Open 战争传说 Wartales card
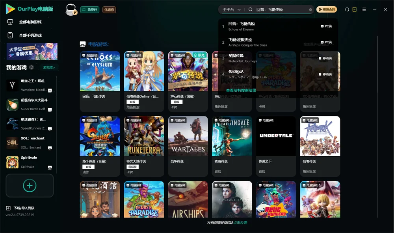 pos(188,146)
